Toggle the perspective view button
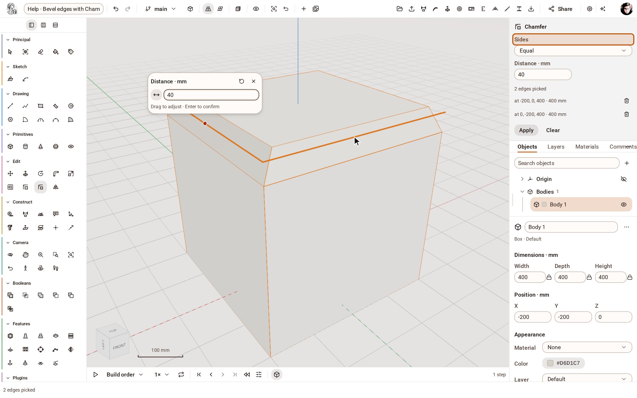Viewport: 637px width, 398px height. point(208,9)
